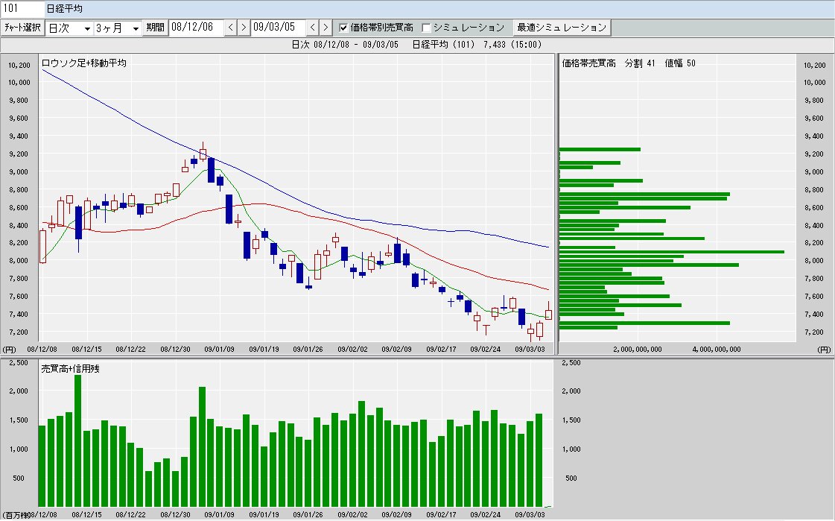Screen dimensions: 835x521
Task: Step the end date forward with right arrow
Action: [x=325, y=28]
